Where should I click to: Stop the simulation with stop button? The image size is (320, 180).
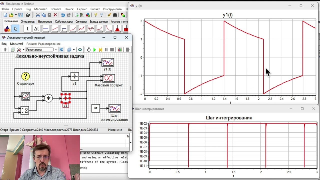point(112,49)
